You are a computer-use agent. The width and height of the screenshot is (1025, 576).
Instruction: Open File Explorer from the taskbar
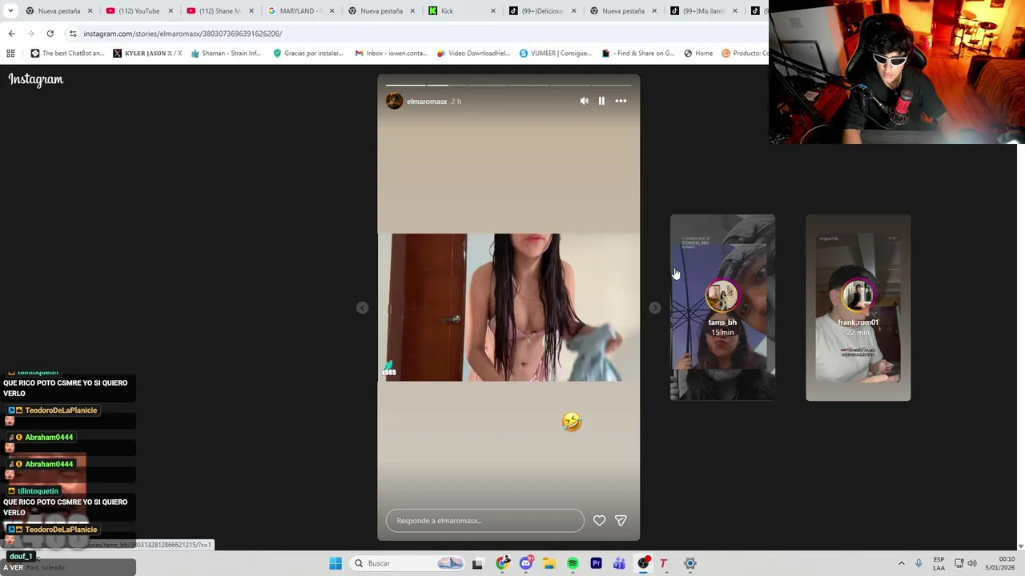(x=549, y=563)
